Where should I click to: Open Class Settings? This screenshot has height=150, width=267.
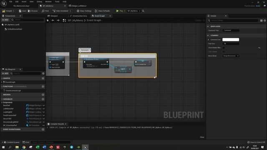[84, 11]
